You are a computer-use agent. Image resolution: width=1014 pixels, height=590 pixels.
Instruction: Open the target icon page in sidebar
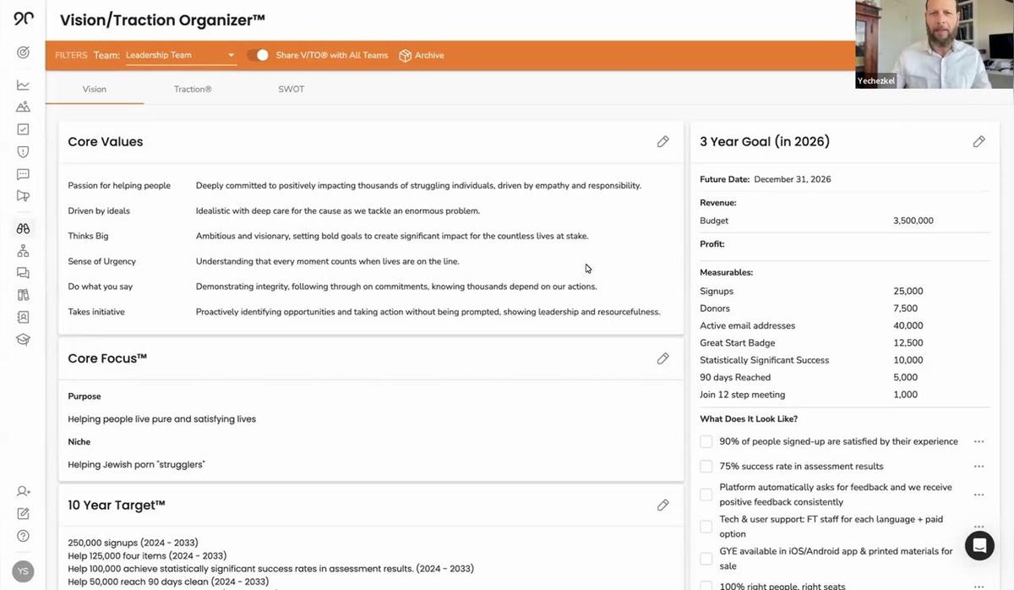(x=23, y=52)
